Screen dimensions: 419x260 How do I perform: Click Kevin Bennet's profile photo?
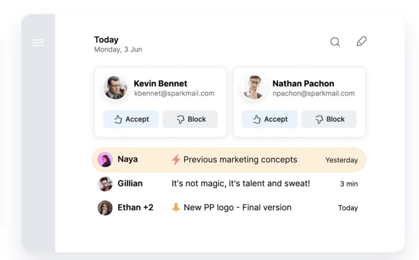pyautogui.click(x=115, y=88)
